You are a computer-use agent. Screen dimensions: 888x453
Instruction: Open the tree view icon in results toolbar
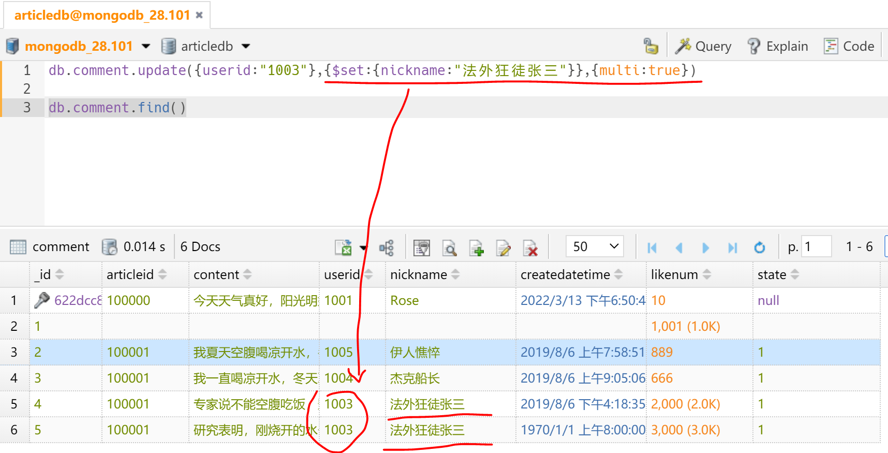[386, 247]
